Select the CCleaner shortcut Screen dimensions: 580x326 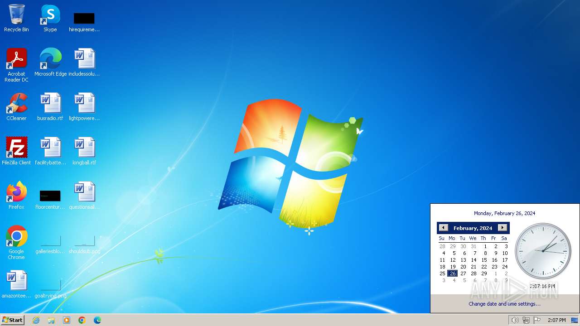16,107
